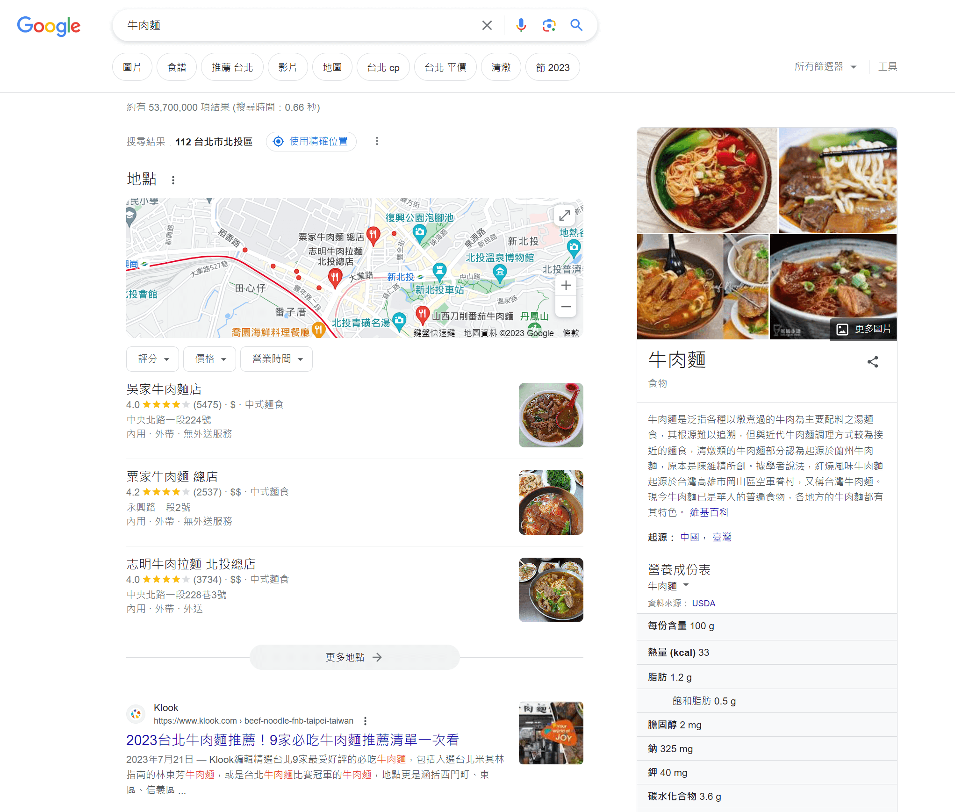Open the 價格 price filter dropdown
The height and width of the screenshot is (812, 955).
coord(209,359)
